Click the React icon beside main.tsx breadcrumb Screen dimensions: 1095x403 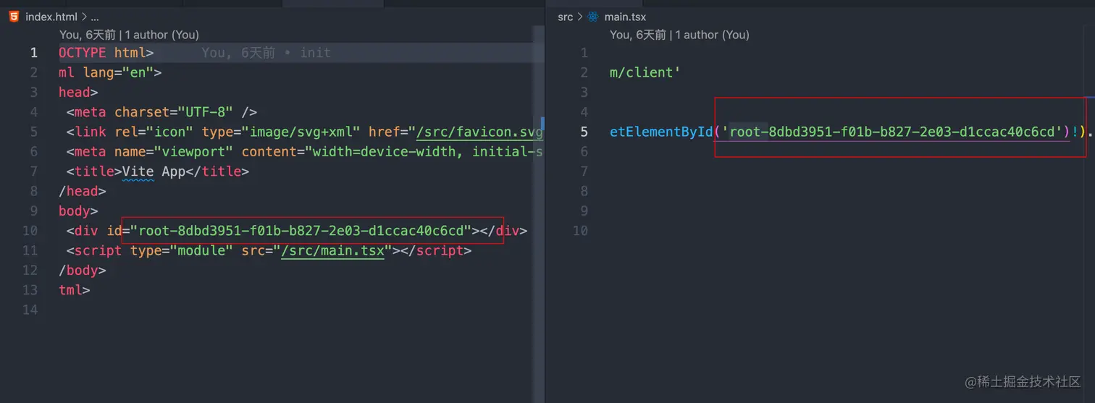click(x=593, y=17)
